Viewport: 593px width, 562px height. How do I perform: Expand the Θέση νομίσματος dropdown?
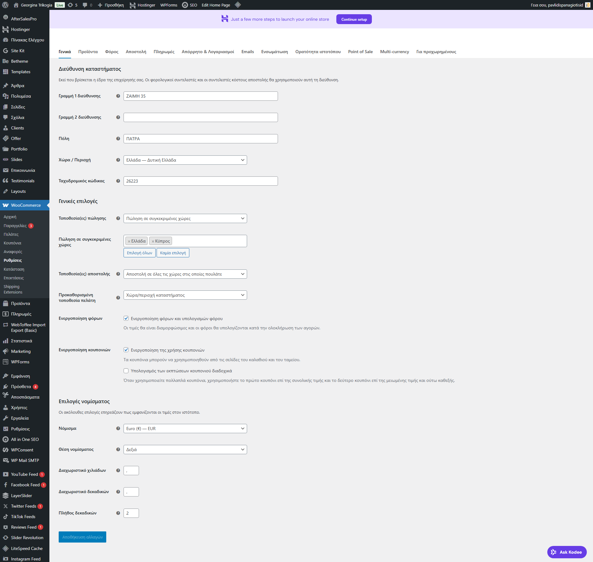185,450
